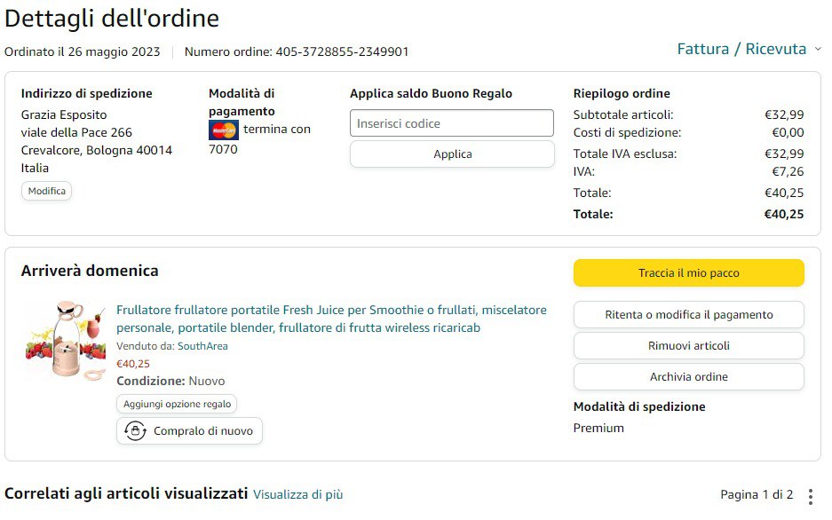
Task: Open the SouthArea seller link
Action: coord(202,346)
